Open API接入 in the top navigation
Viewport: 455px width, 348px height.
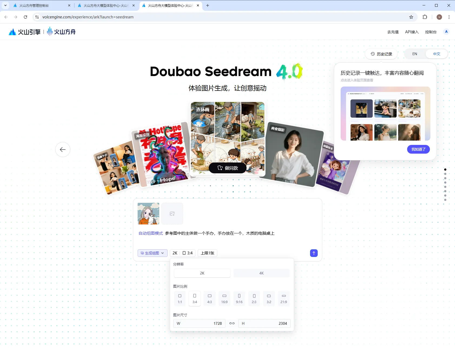(412, 32)
